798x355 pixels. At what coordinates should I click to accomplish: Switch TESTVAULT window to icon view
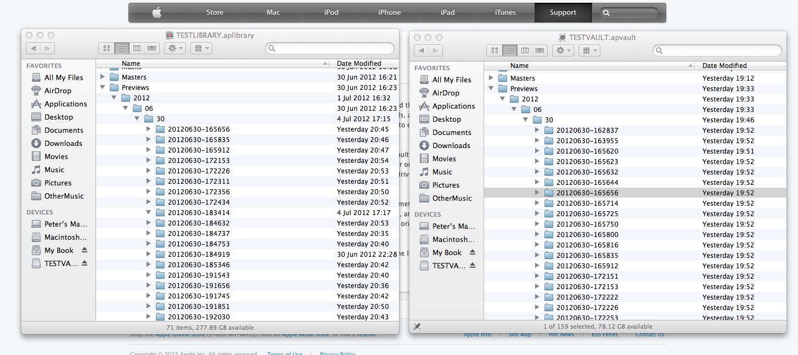click(494, 50)
